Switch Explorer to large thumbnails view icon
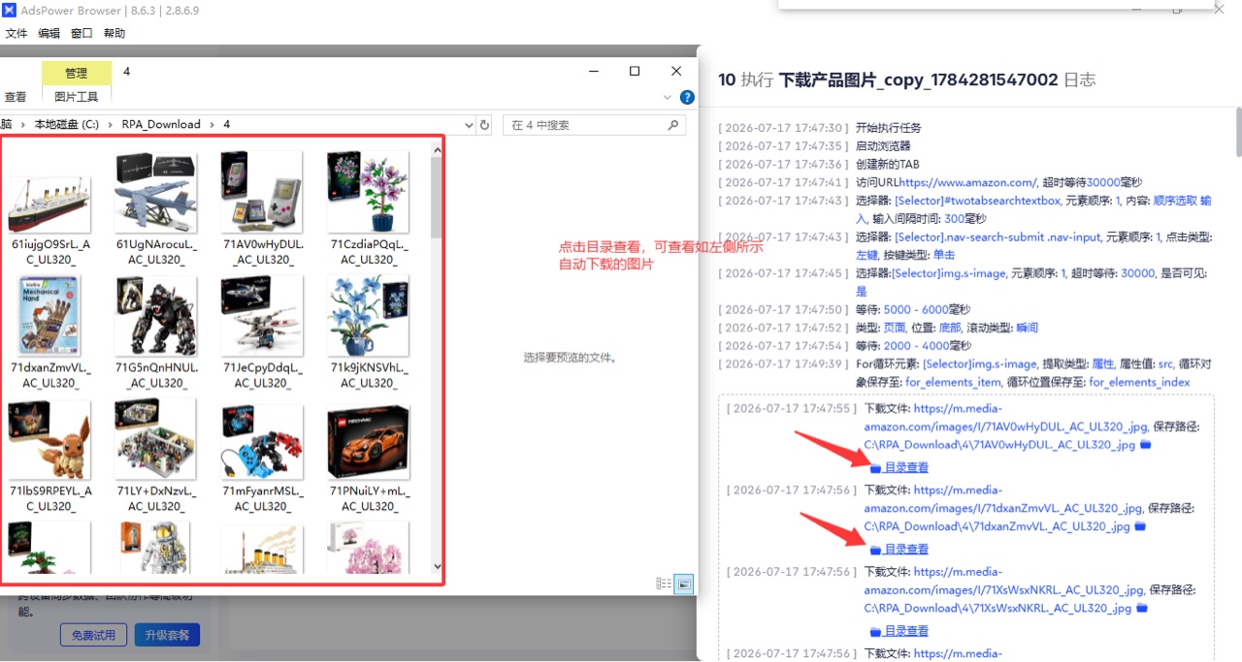1242x662 pixels. click(684, 583)
